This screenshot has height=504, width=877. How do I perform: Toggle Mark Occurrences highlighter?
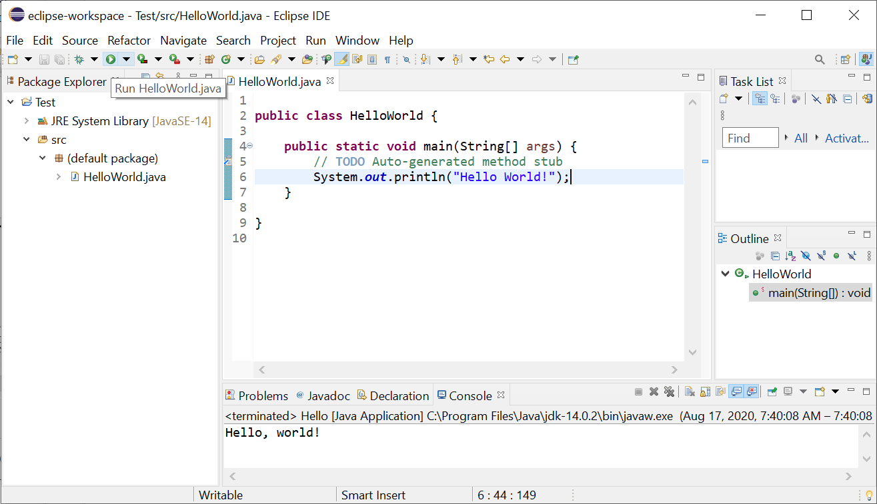point(341,59)
